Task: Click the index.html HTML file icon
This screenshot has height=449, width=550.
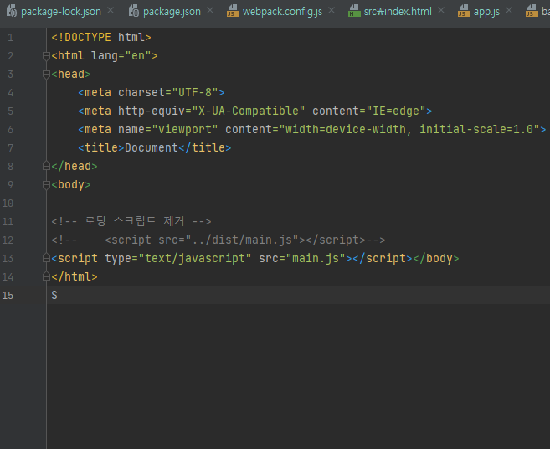Action: click(x=354, y=11)
